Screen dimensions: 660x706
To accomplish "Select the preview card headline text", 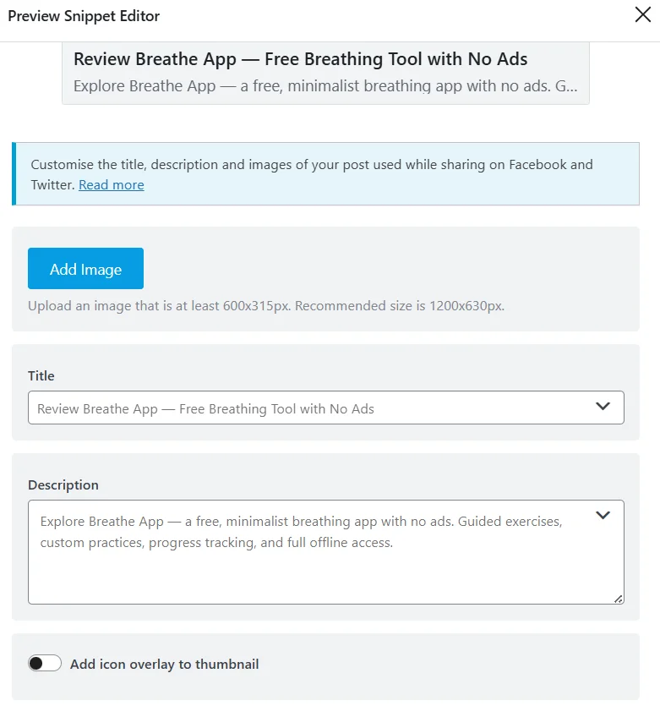I will pos(300,59).
